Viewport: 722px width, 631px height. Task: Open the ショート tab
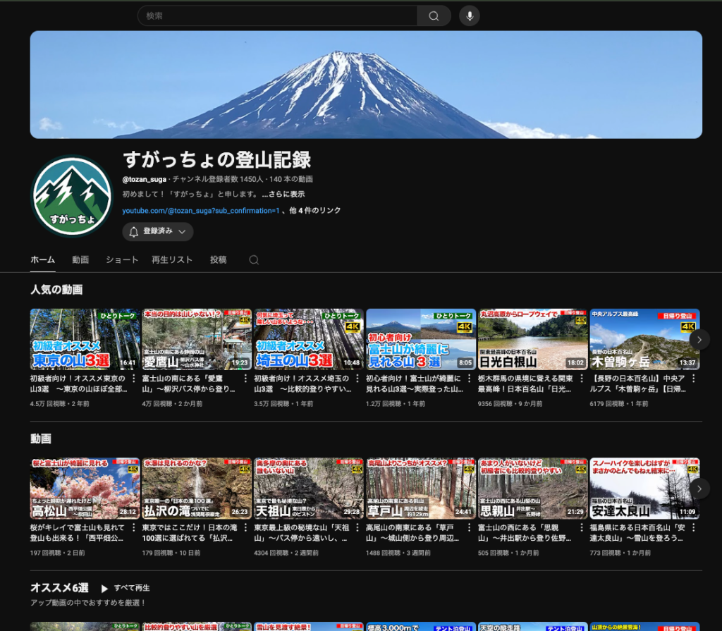click(122, 260)
